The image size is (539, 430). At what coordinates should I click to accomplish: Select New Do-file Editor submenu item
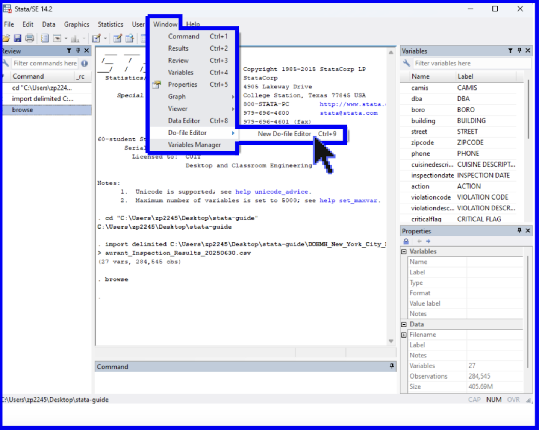(285, 134)
